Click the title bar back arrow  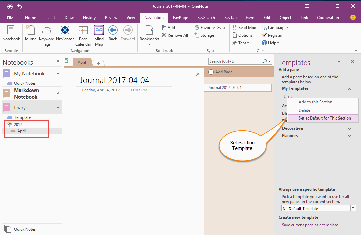pyautogui.click(x=10, y=7)
